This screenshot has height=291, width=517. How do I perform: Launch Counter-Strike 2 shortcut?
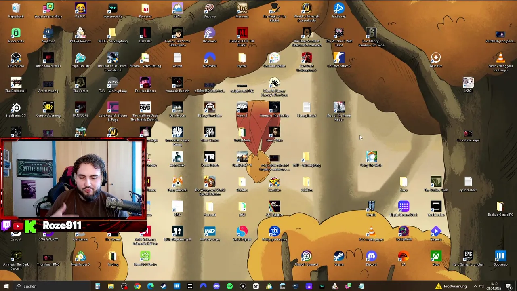[x=339, y=60]
